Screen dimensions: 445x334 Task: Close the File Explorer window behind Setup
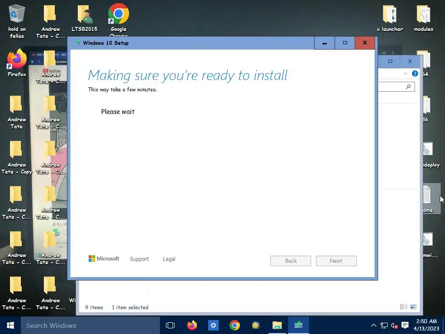coord(410,61)
